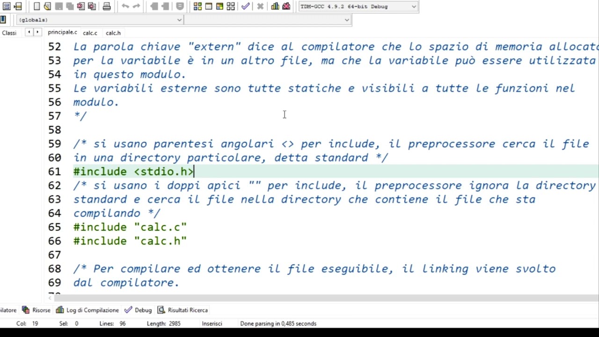Expand the (globals) scope dropdown
The width and height of the screenshot is (599, 337).
pos(100,20)
